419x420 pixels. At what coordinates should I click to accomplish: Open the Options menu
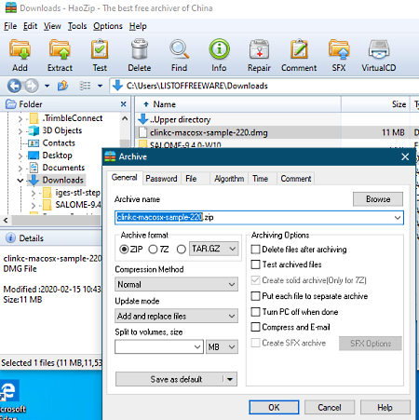[x=108, y=26]
